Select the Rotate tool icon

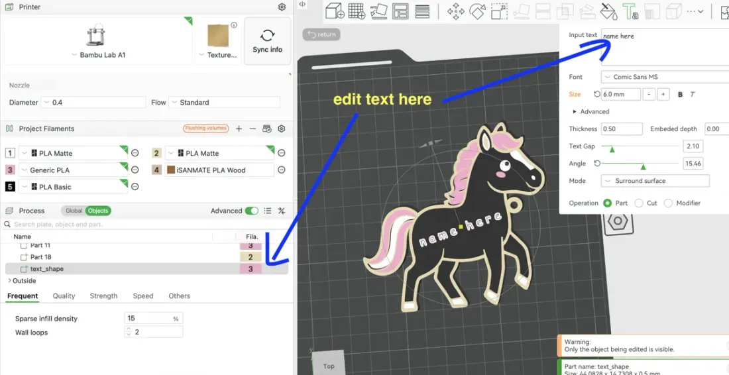pyautogui.click(x=477, y=11)
